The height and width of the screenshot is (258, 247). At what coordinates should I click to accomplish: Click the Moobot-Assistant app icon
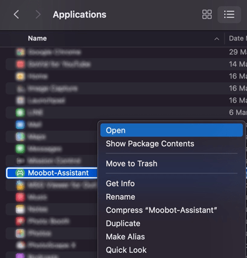click(x=20, y=173)
